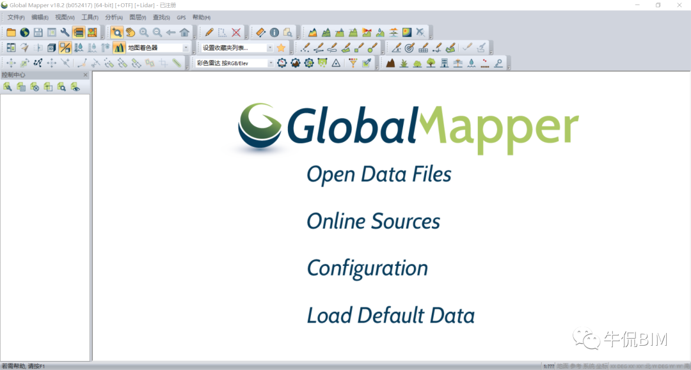The height and width of the screenshot is (370, 691).
Task: Click the contour generation terrain icon
Action: (326, 33)
